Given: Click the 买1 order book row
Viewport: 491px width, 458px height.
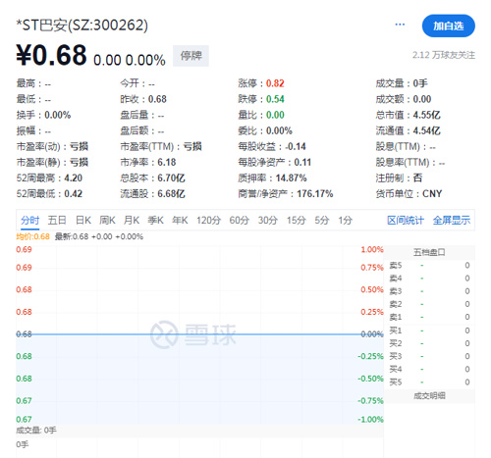Looking at the screenshot, I should (429, 331).
